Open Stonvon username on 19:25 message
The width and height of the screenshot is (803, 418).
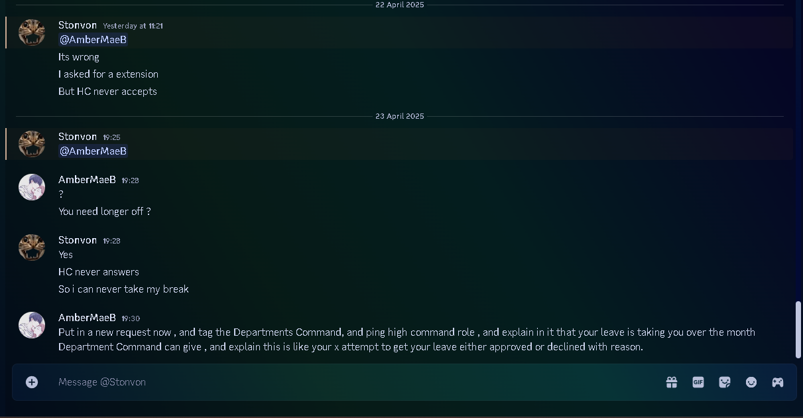(78, 137)
